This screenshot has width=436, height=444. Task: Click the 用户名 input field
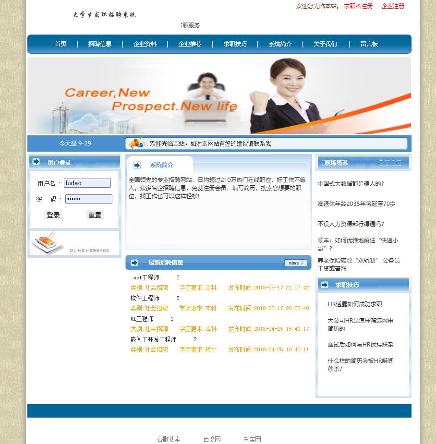(x=87, y=183)
